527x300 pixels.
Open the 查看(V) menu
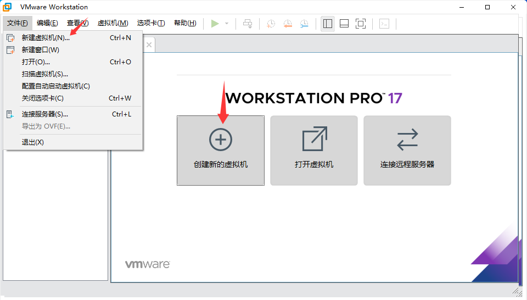[x=77, y=23]
